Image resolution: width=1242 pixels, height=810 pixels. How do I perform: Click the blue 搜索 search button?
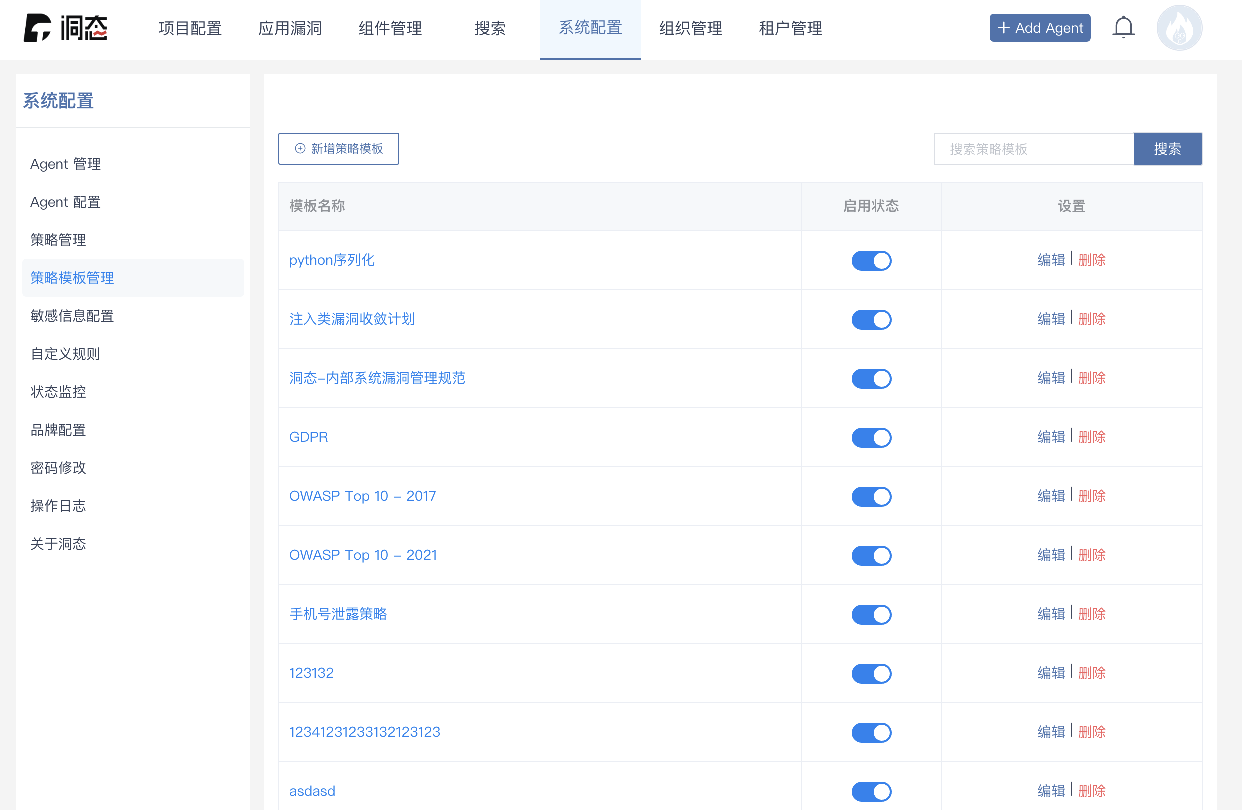click(1167, 149)
